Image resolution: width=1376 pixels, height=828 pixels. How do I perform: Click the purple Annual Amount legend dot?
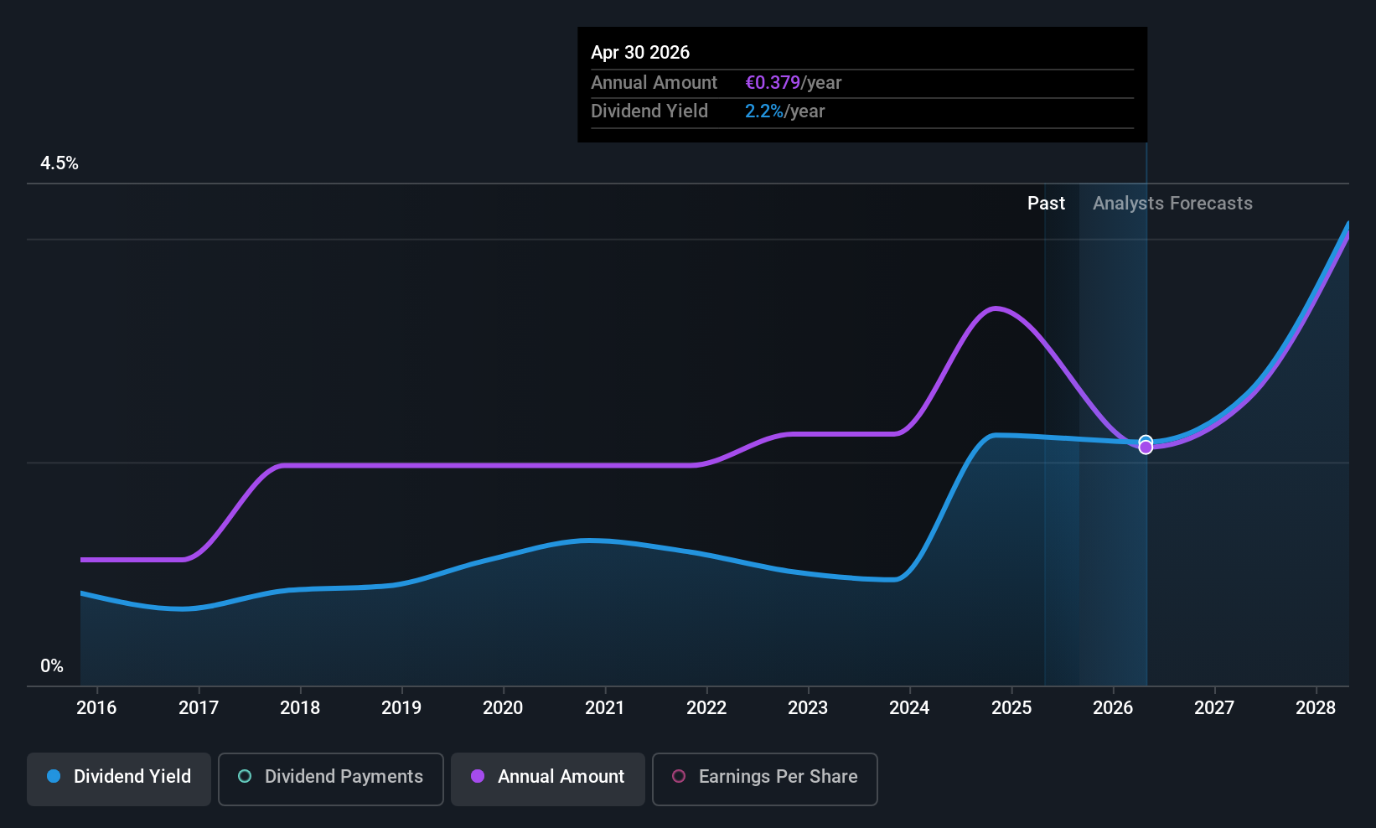478,776
